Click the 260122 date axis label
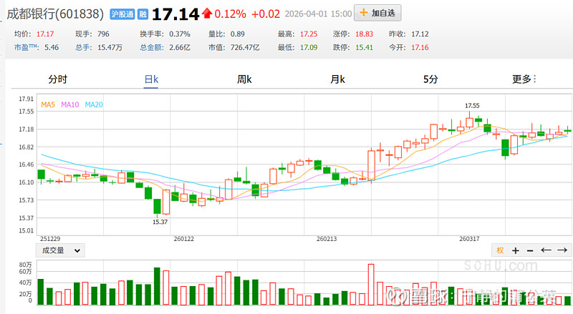573x314 pixels. (x=184, y=239)
